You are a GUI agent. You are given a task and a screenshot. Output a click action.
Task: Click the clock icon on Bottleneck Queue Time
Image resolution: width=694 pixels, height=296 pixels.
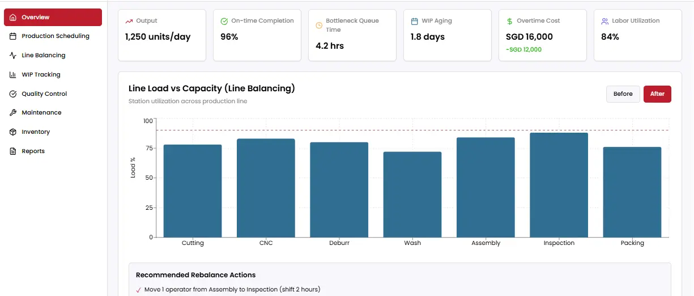pos(319,26)
